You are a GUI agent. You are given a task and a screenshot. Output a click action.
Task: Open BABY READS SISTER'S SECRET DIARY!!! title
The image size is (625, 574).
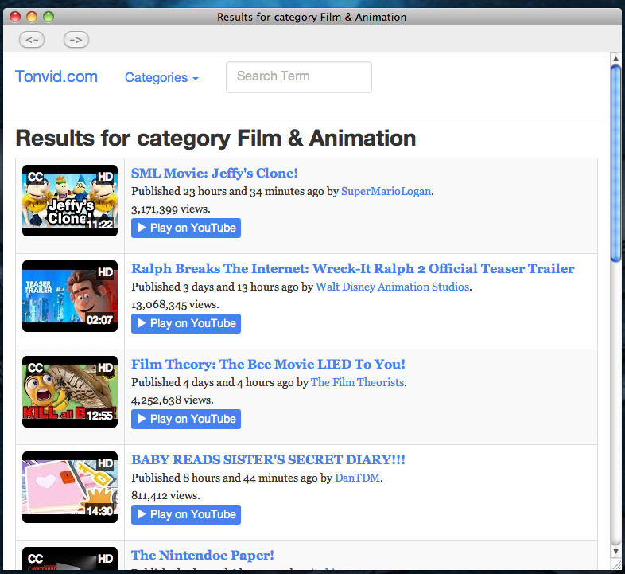(268, 459)
